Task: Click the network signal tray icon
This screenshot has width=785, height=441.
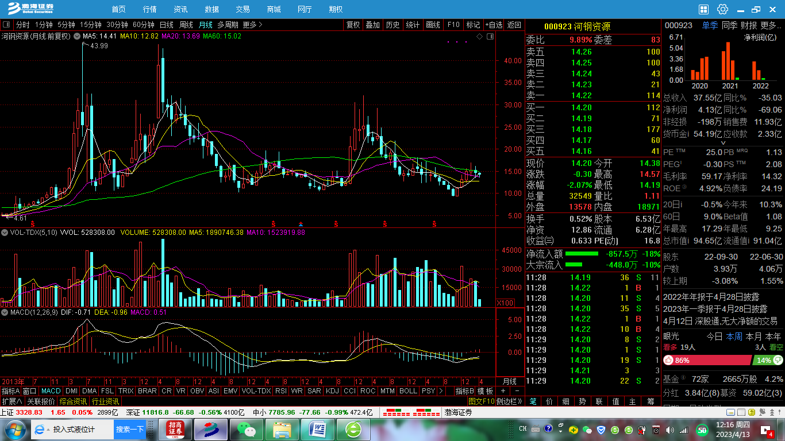Action: pyautogui.click(x=684, y=430)
